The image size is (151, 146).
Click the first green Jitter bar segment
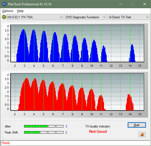28,126
